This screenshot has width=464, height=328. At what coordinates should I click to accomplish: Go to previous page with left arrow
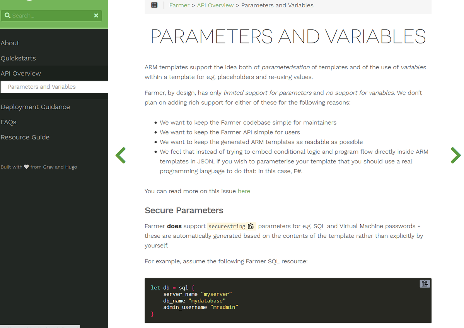pyautogui.click(x=121, y=155)
